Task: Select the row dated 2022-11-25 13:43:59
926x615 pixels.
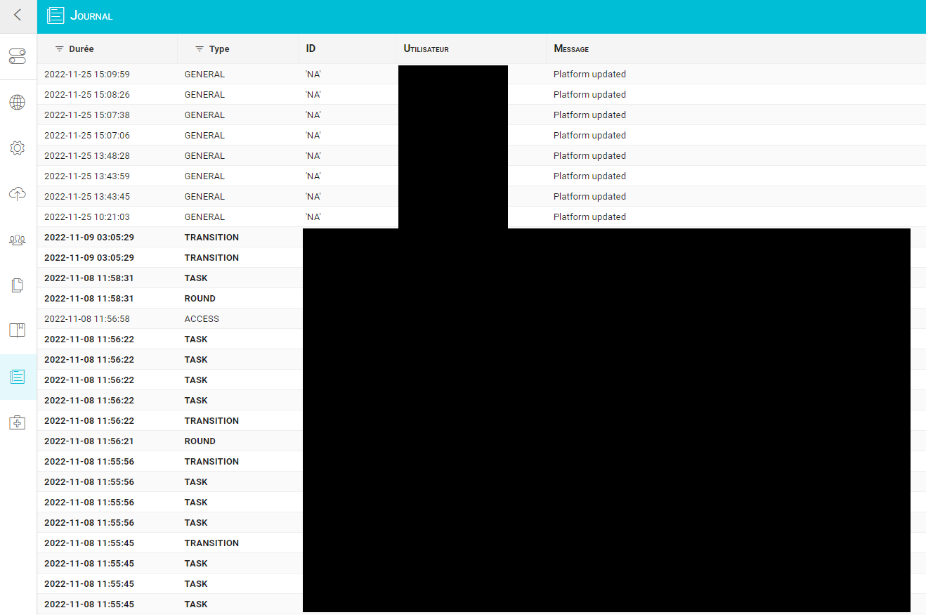Action: click(x=481, y=176)
